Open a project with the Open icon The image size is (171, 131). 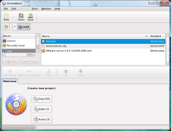pos(21,17)
